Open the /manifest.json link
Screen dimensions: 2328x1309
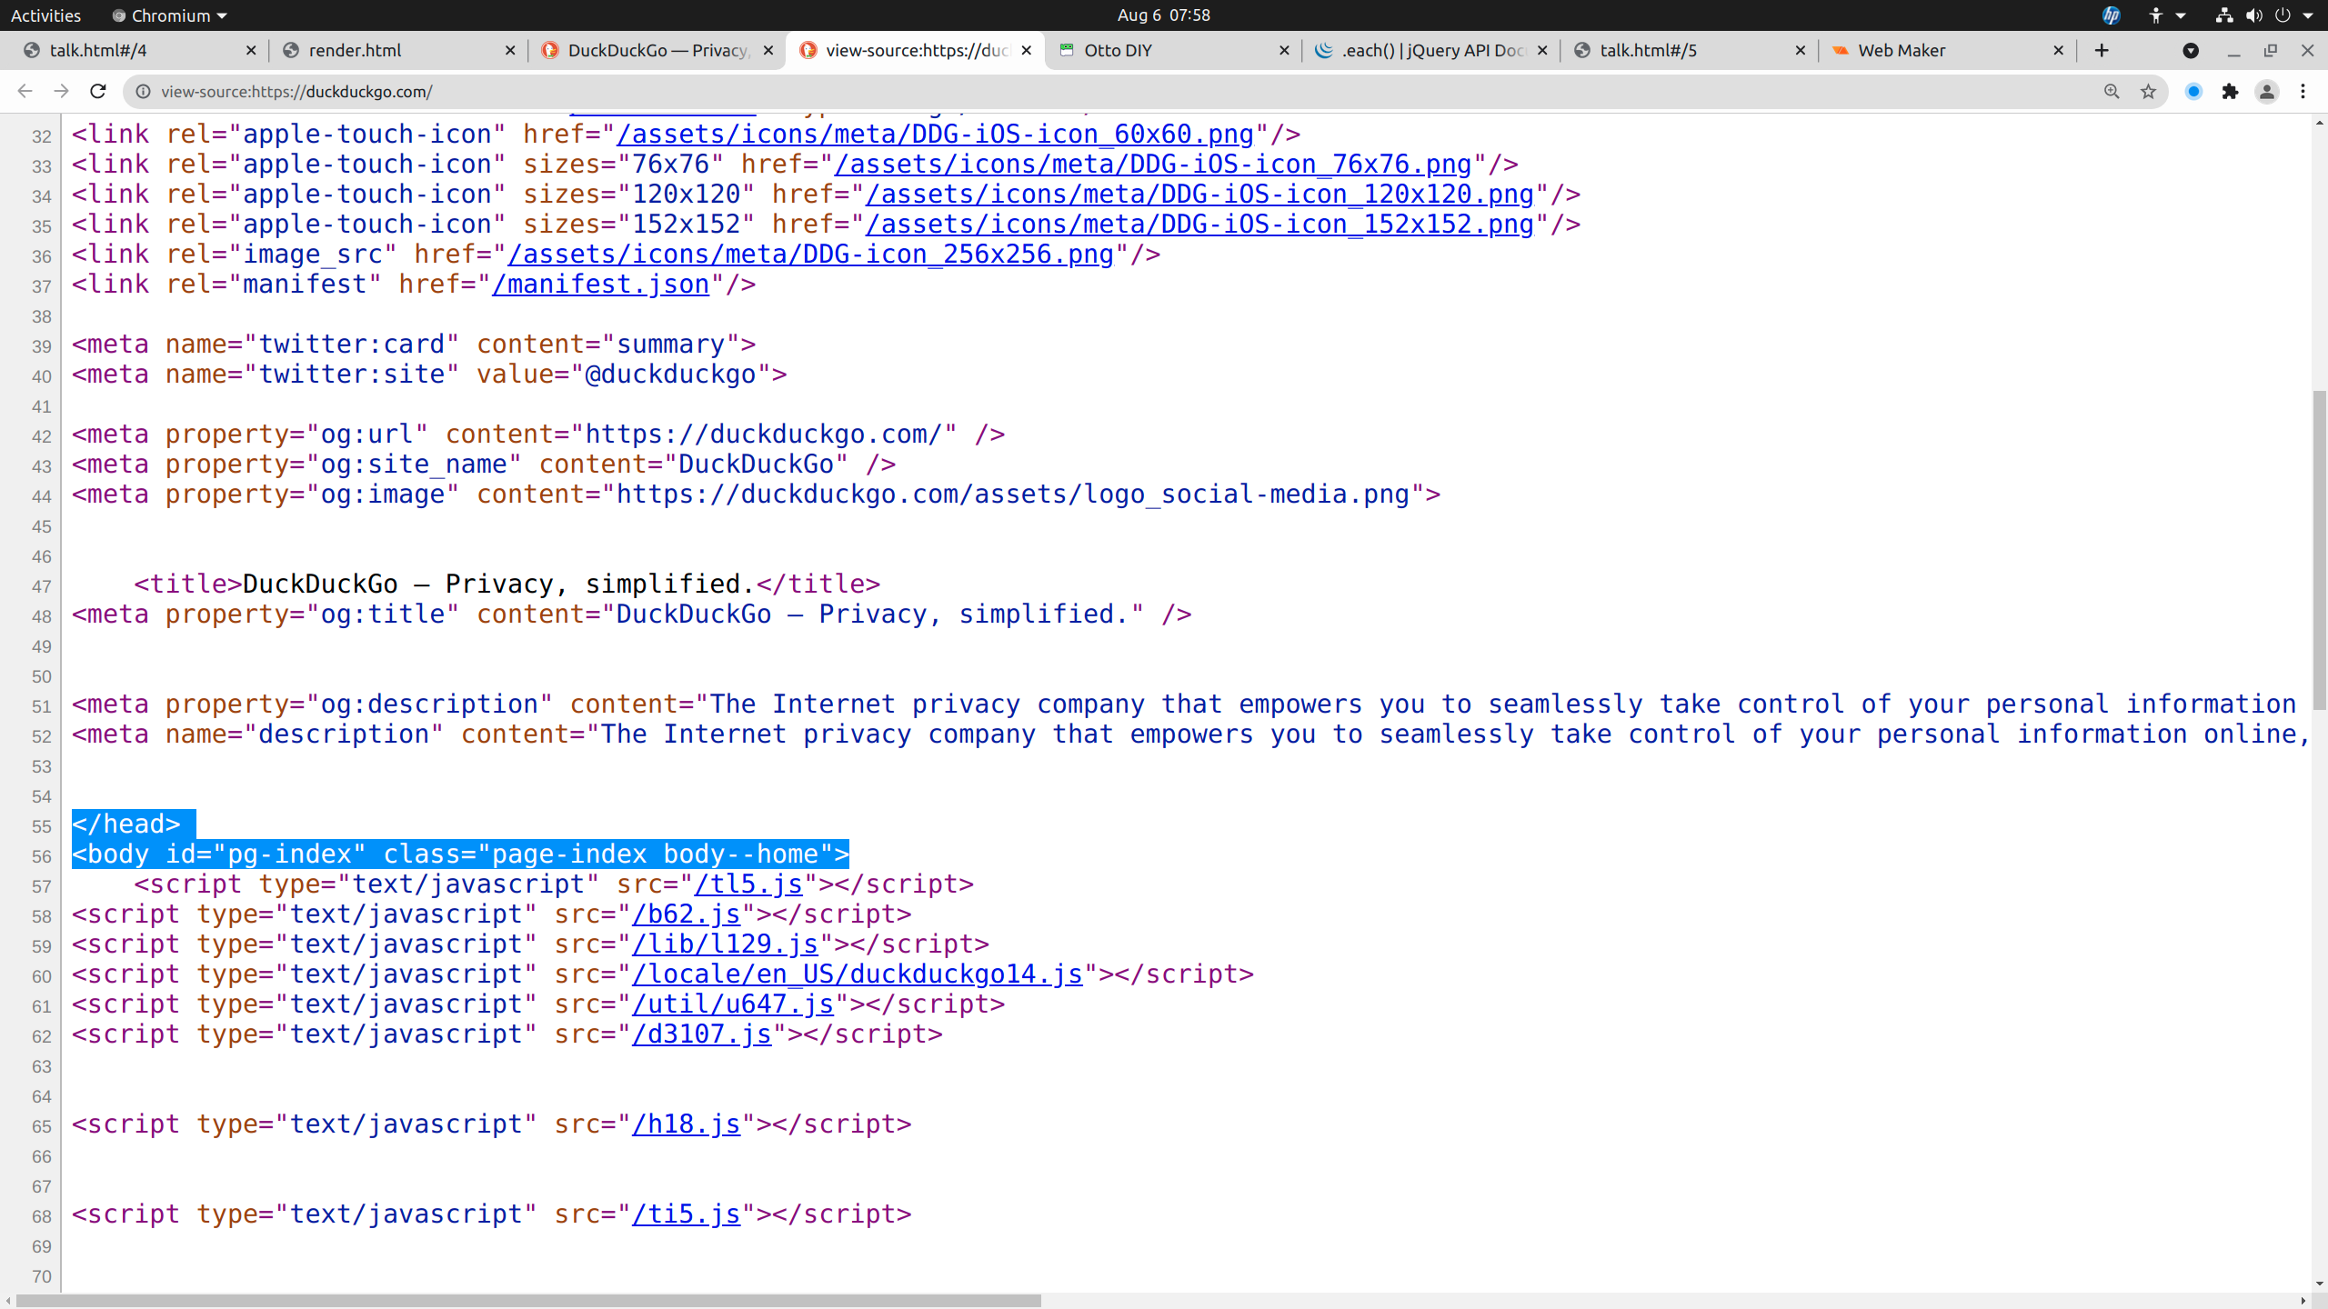click(x=600, y=285)
